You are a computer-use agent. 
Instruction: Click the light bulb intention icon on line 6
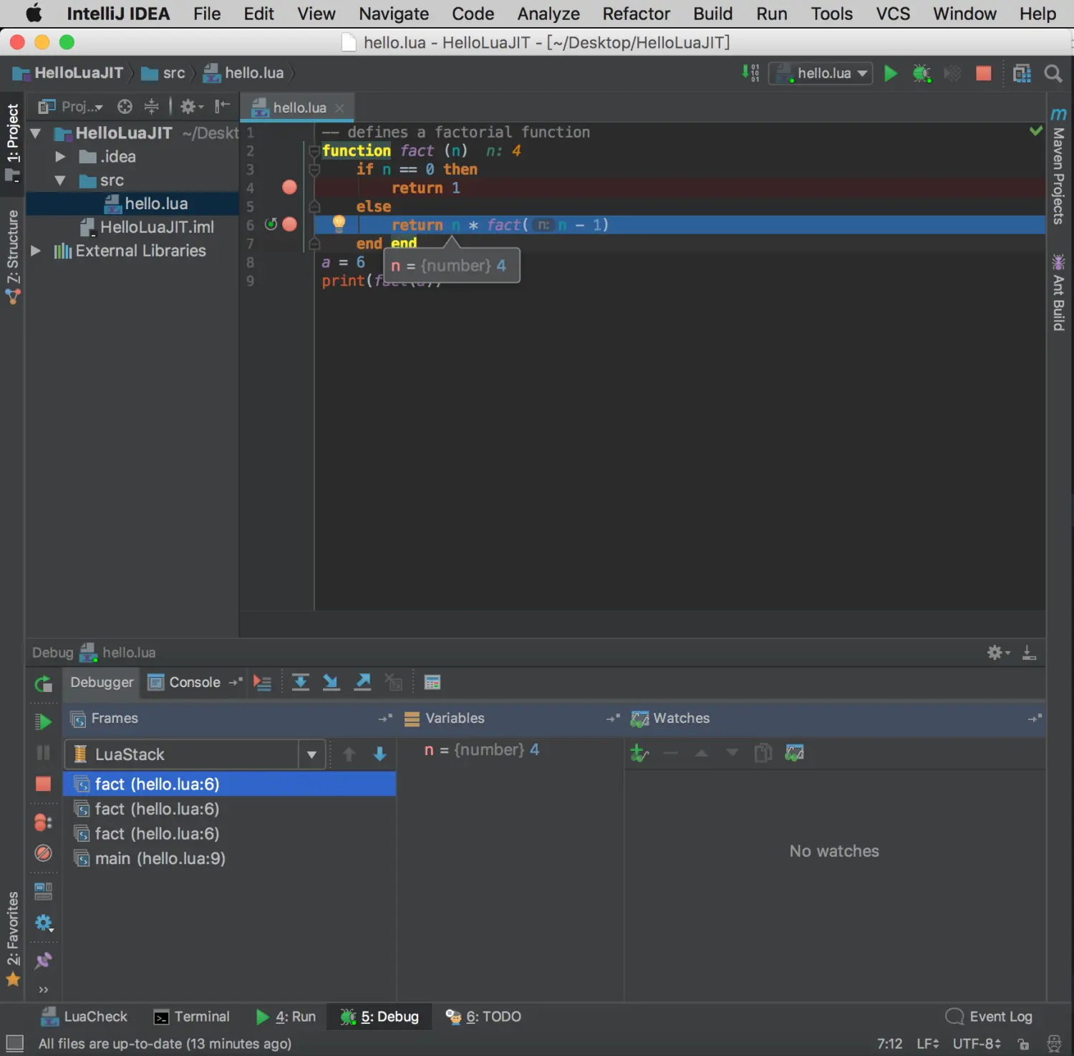pos(339,224)
